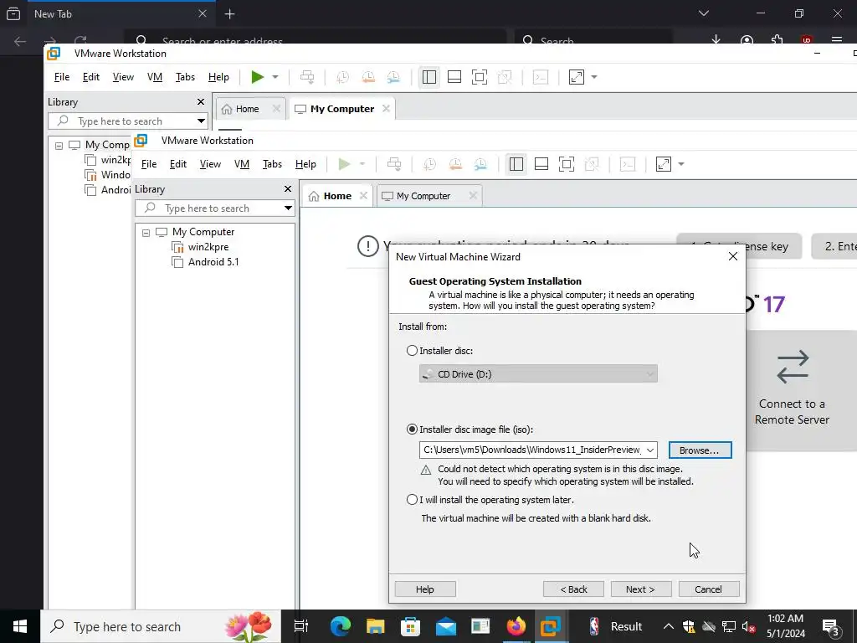Click stretch guest icon in front window
Viewport: 857px width, 643px height.
[664, 164]
